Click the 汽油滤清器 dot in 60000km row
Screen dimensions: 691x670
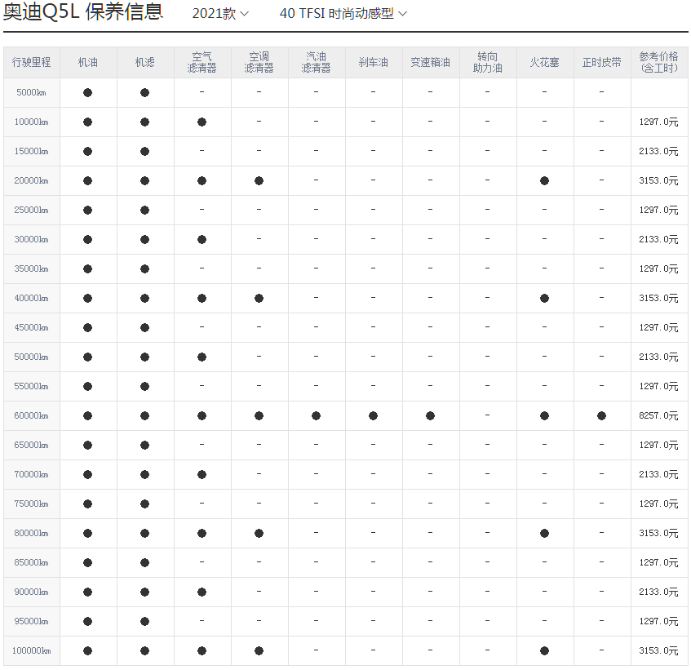316,415
